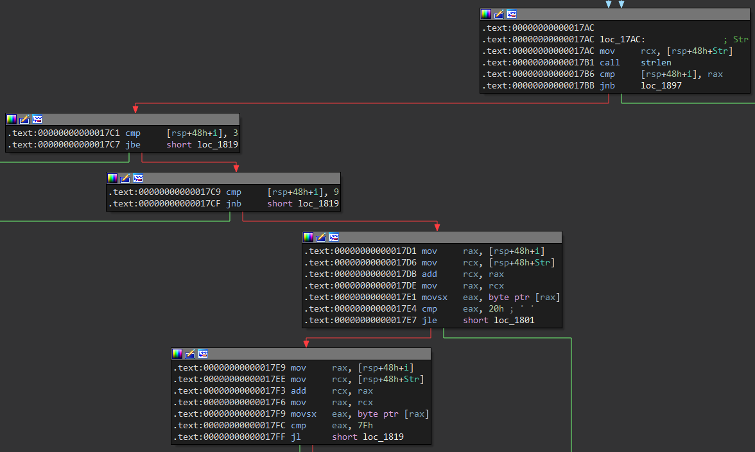Follow the strlen call target
Image resolution: width=755 pixels, height=452 pixels.
pos(656,63)
